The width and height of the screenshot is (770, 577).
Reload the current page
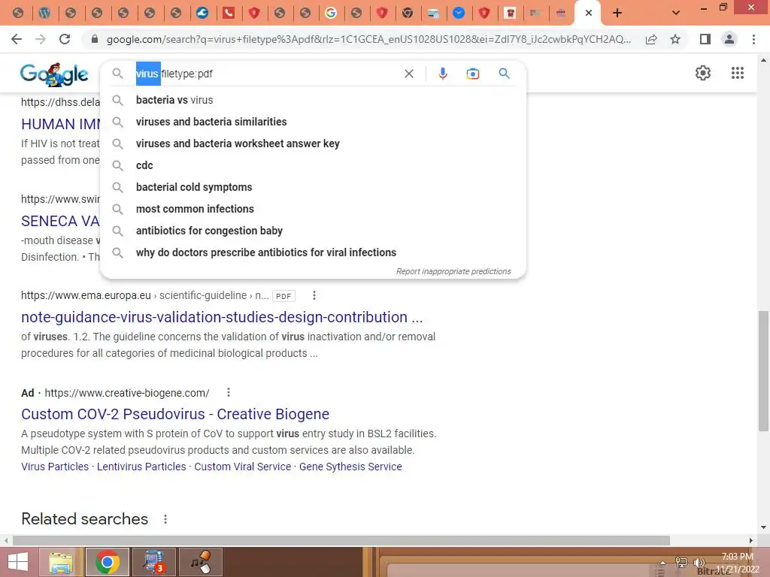click(x=65, y=39)
